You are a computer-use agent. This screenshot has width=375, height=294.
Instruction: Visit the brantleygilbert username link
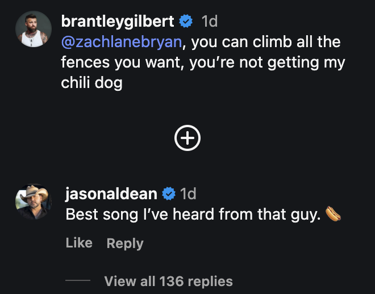[x=118, y=22]
